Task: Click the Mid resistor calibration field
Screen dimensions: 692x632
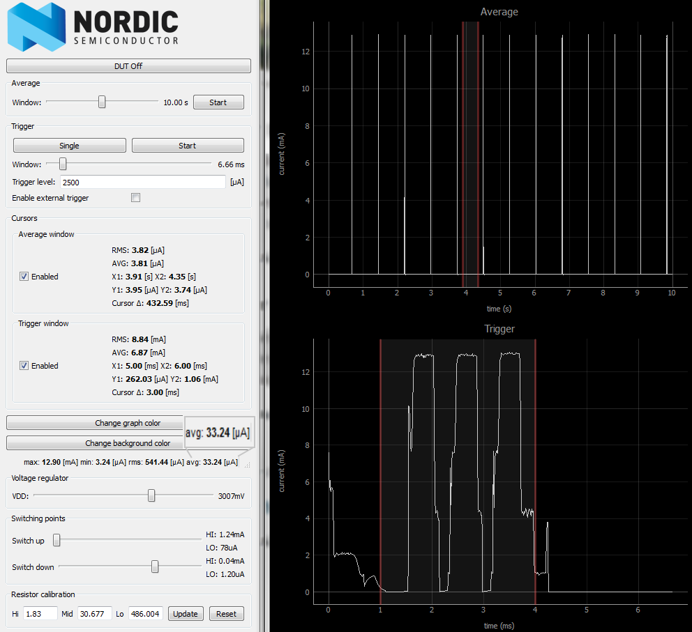Action: (x=94, y=613)
